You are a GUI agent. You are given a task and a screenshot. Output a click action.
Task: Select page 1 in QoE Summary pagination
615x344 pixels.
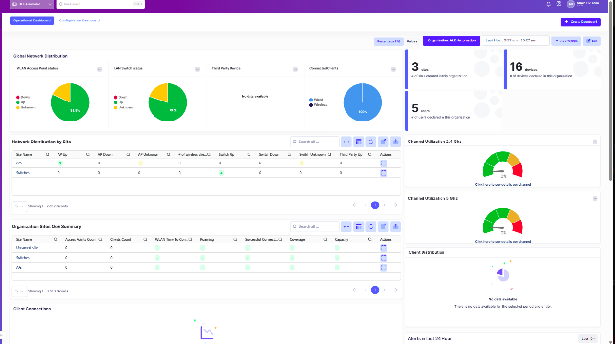point(375,290)
